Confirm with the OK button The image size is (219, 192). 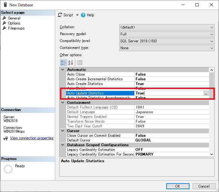(x=178, y=186)
